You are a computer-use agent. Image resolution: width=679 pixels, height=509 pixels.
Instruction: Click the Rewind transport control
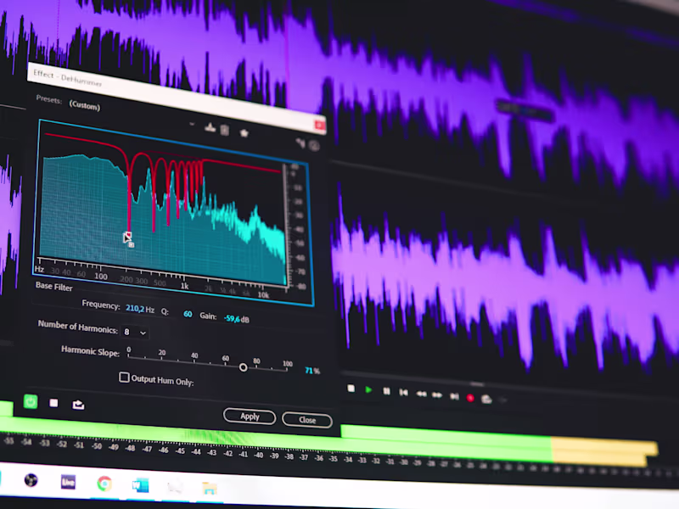coord(421,393)
